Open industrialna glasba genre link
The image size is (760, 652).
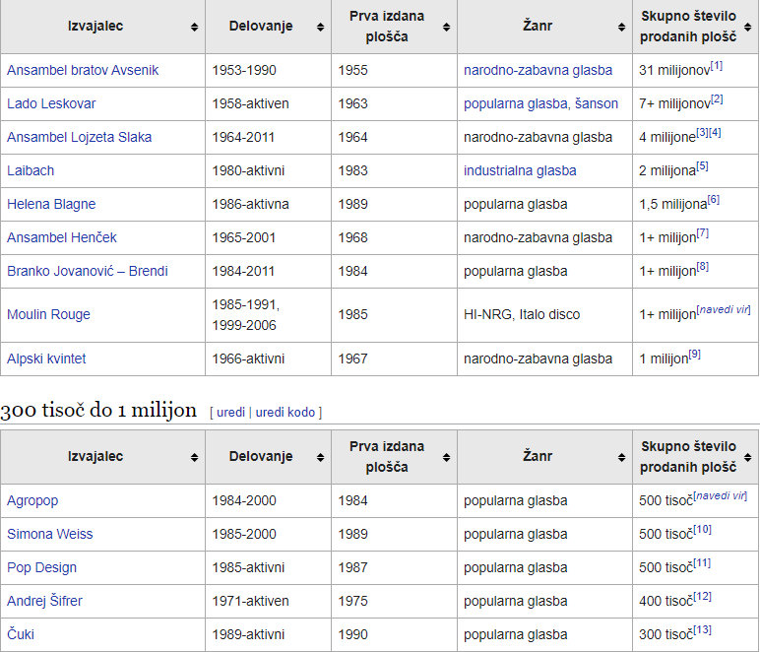(x=520, y=170)
